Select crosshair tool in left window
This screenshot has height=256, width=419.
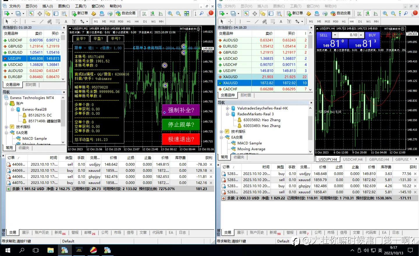[x=15, y=22]
